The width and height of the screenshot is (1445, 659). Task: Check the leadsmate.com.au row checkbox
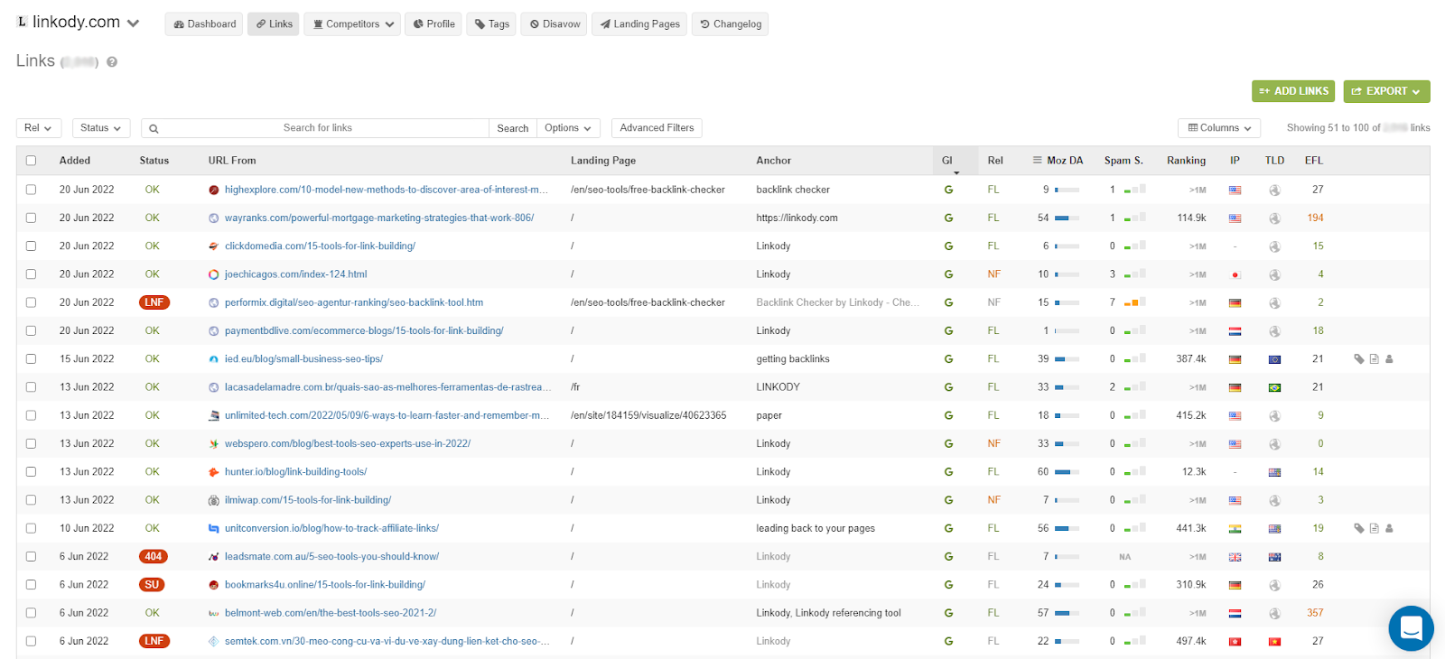click(x=31, y=557)
